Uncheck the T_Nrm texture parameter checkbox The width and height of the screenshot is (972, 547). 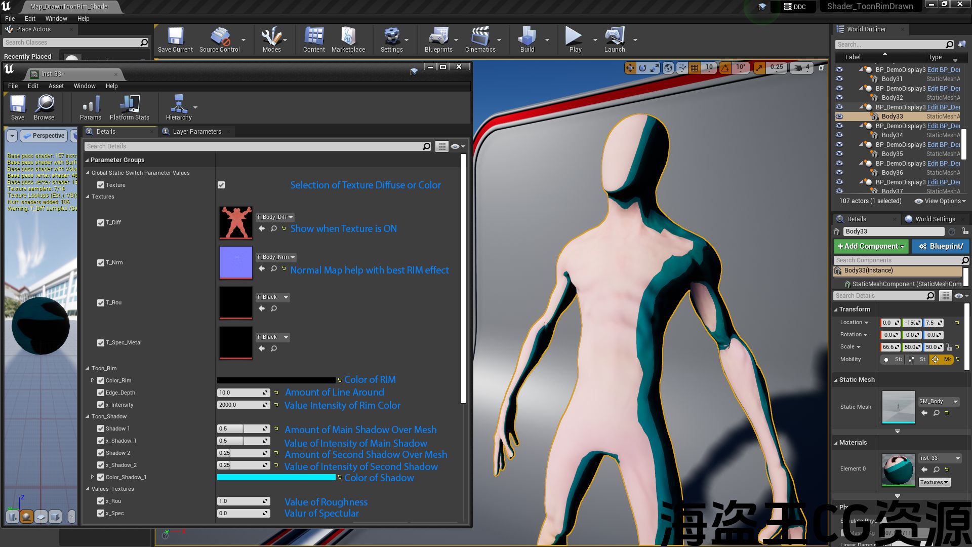[101, 263]
